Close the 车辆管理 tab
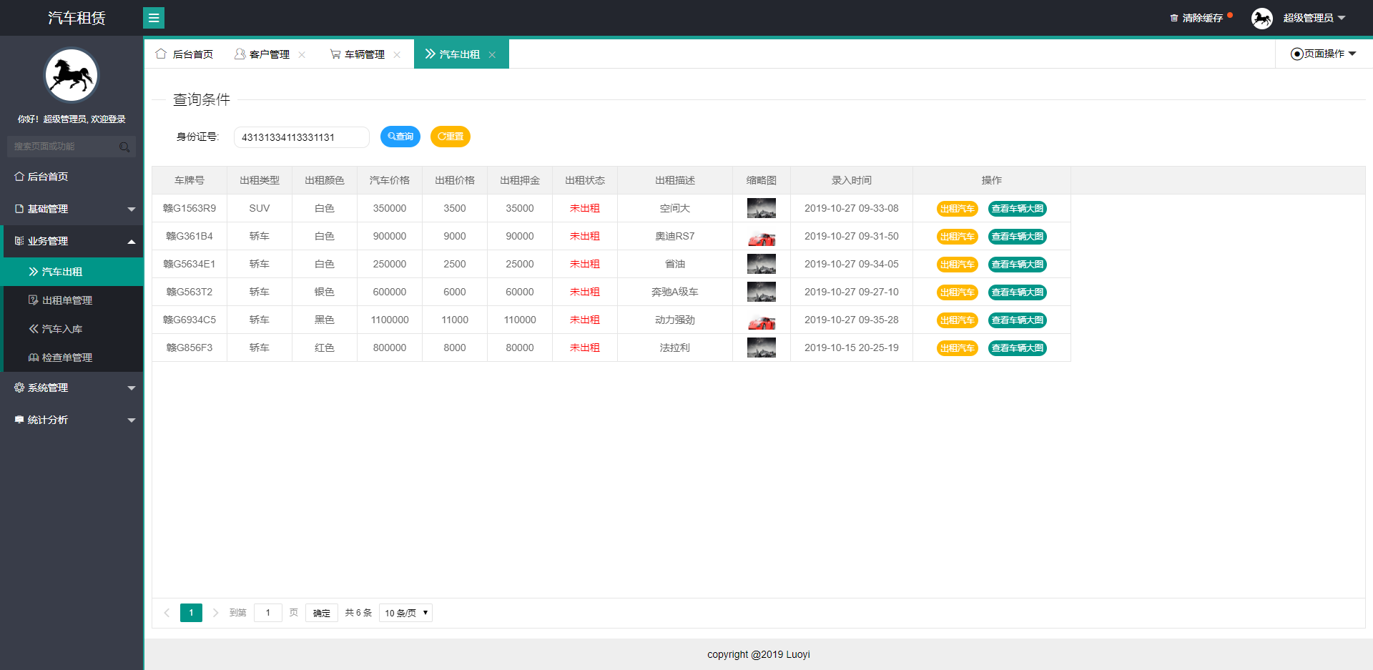This screenshot has height=670, width=1373. pos(397,54)
